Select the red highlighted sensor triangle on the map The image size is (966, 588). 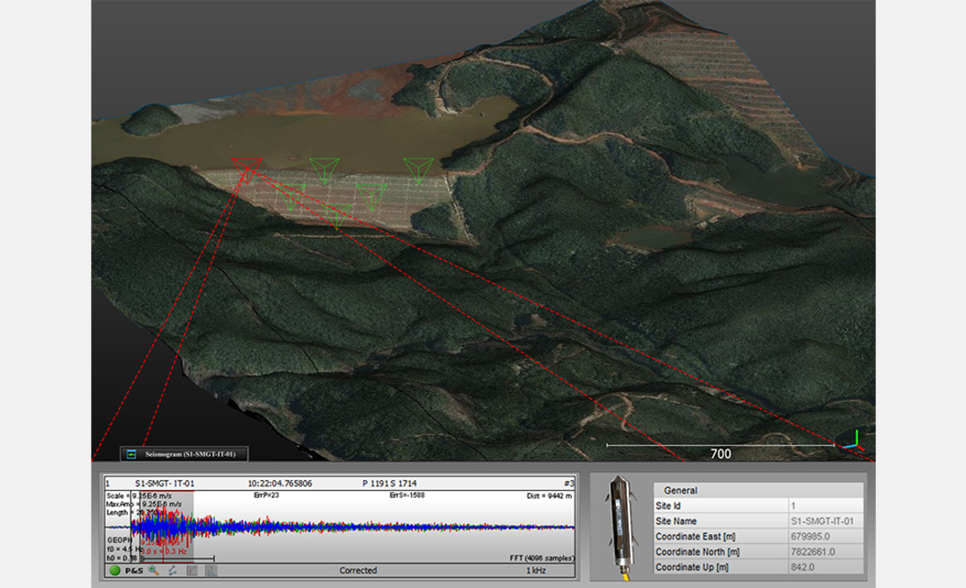tap(246, 165)
